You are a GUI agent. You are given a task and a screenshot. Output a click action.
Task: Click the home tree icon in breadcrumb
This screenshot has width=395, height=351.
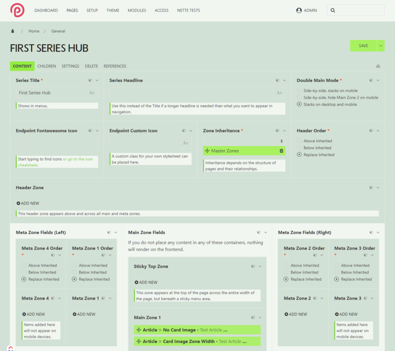pyautogui.click(x=13, y=31)
